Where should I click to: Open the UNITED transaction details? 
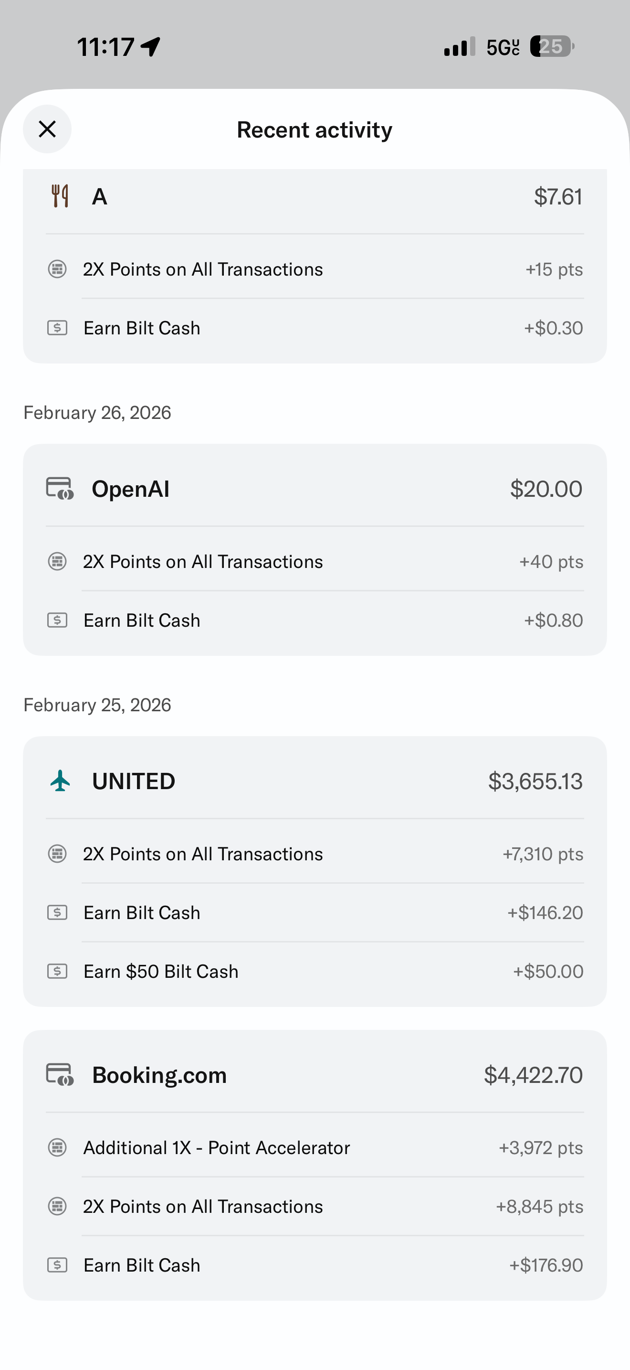tap(134, 781)
